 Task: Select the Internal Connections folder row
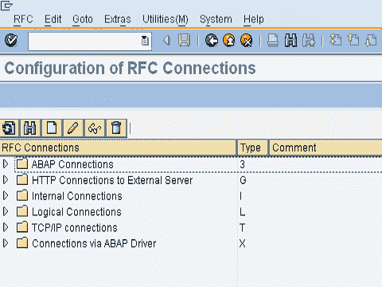click(x=77, y=196)
